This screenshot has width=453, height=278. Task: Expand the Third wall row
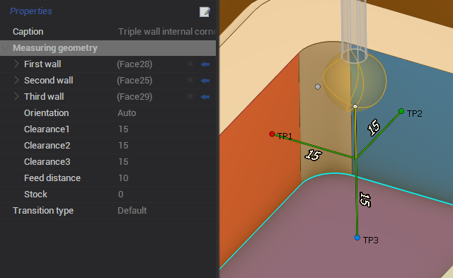point(16,96)
